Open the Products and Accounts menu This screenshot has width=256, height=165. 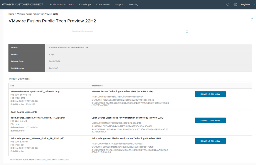61,4
